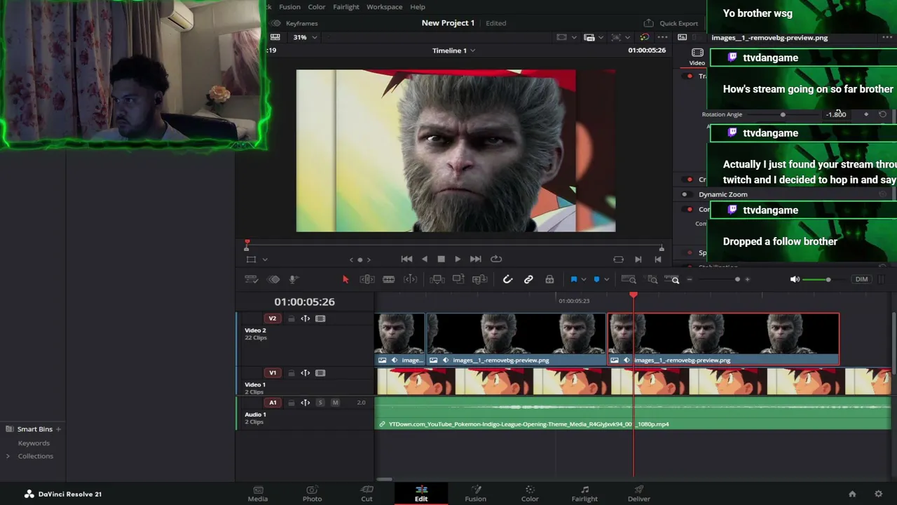Toggle the A1 track destination button

(x=273, y=403)
